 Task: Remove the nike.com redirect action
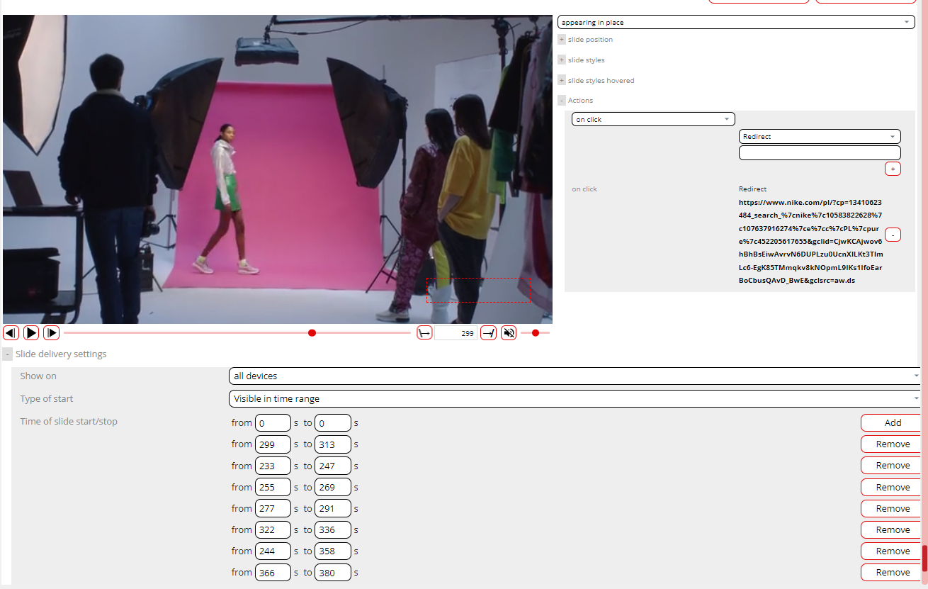click(x=893, y=235)
